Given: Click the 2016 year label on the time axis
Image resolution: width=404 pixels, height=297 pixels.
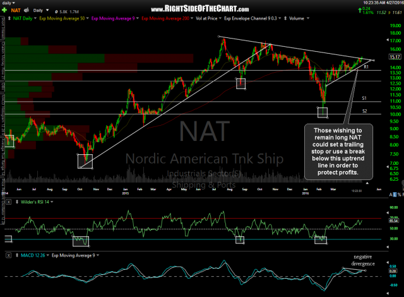Looking at the screenshot, I should click(x=306, y=193).
